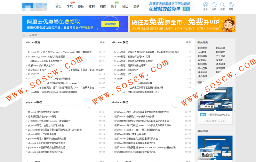Open the 中英双语响应式 template thumbnail
Viewport: 256px width, 162px height.
(215, 99)
